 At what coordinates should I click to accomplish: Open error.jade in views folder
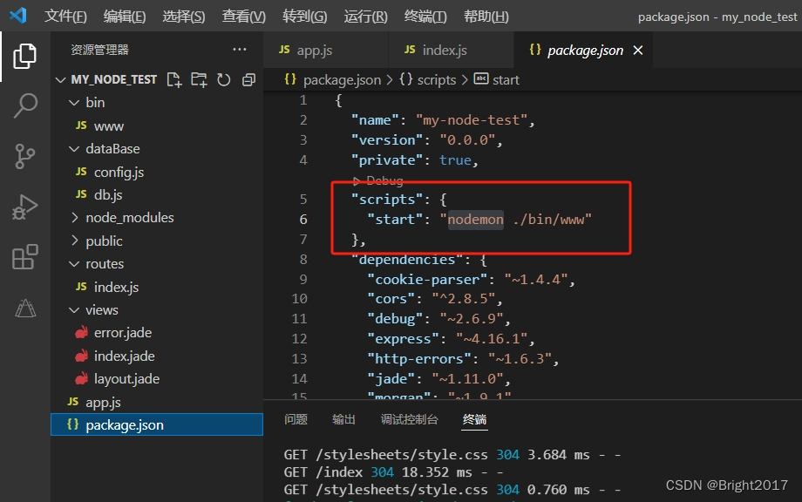click(x=157, y=333)
